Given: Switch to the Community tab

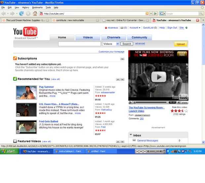Looking at the screenshot, I should click(x=140, y=37).
